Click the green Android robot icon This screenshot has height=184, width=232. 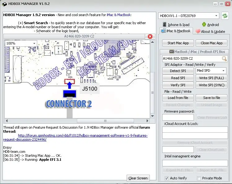204,24
